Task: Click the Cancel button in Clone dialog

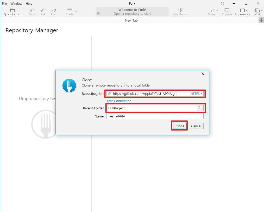Action: click(196, 126)
